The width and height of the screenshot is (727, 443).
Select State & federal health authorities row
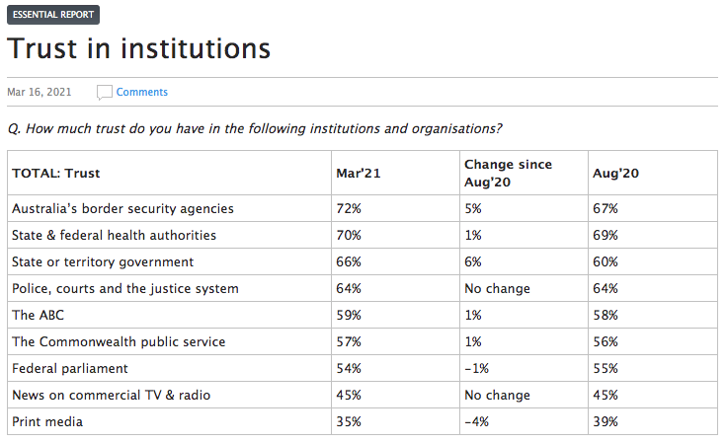tap(114, 236)
